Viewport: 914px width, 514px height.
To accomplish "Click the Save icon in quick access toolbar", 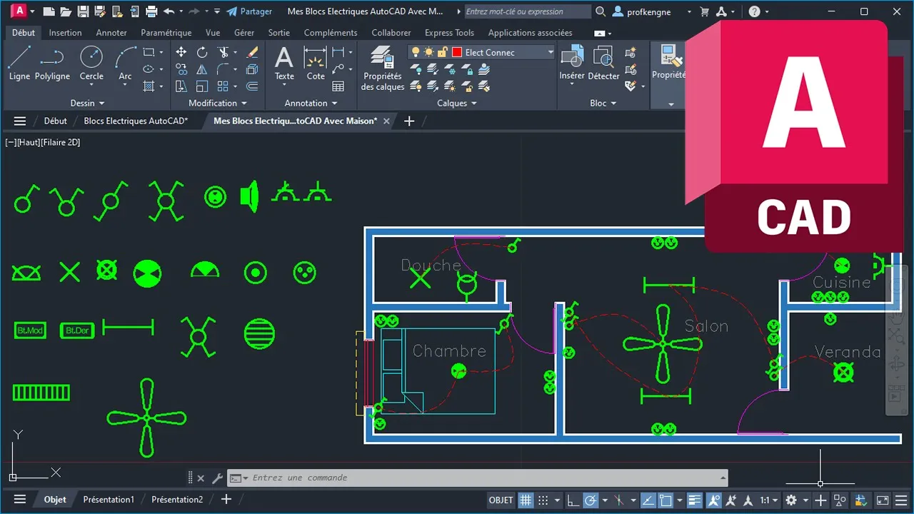I will click(x=83, y=11).
